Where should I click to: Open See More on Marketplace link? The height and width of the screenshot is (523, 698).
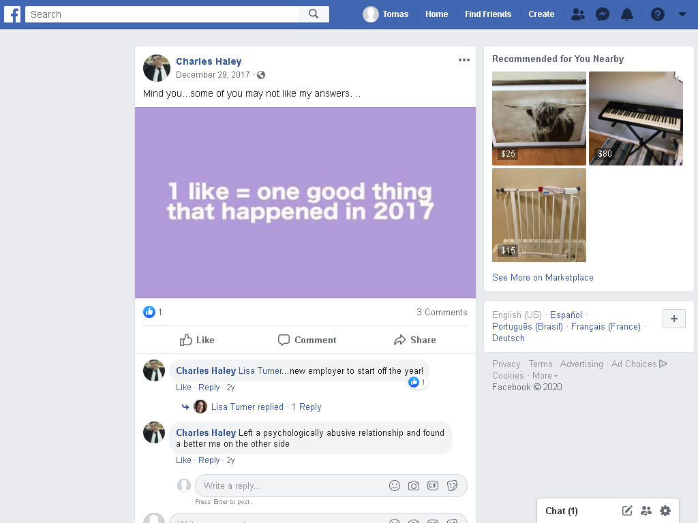click(543, 277)
